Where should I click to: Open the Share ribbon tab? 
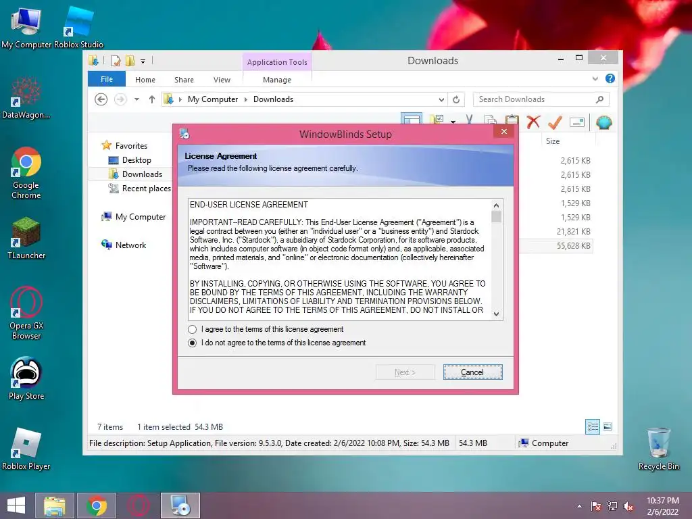pyautogui.click(x=184, y=80)
